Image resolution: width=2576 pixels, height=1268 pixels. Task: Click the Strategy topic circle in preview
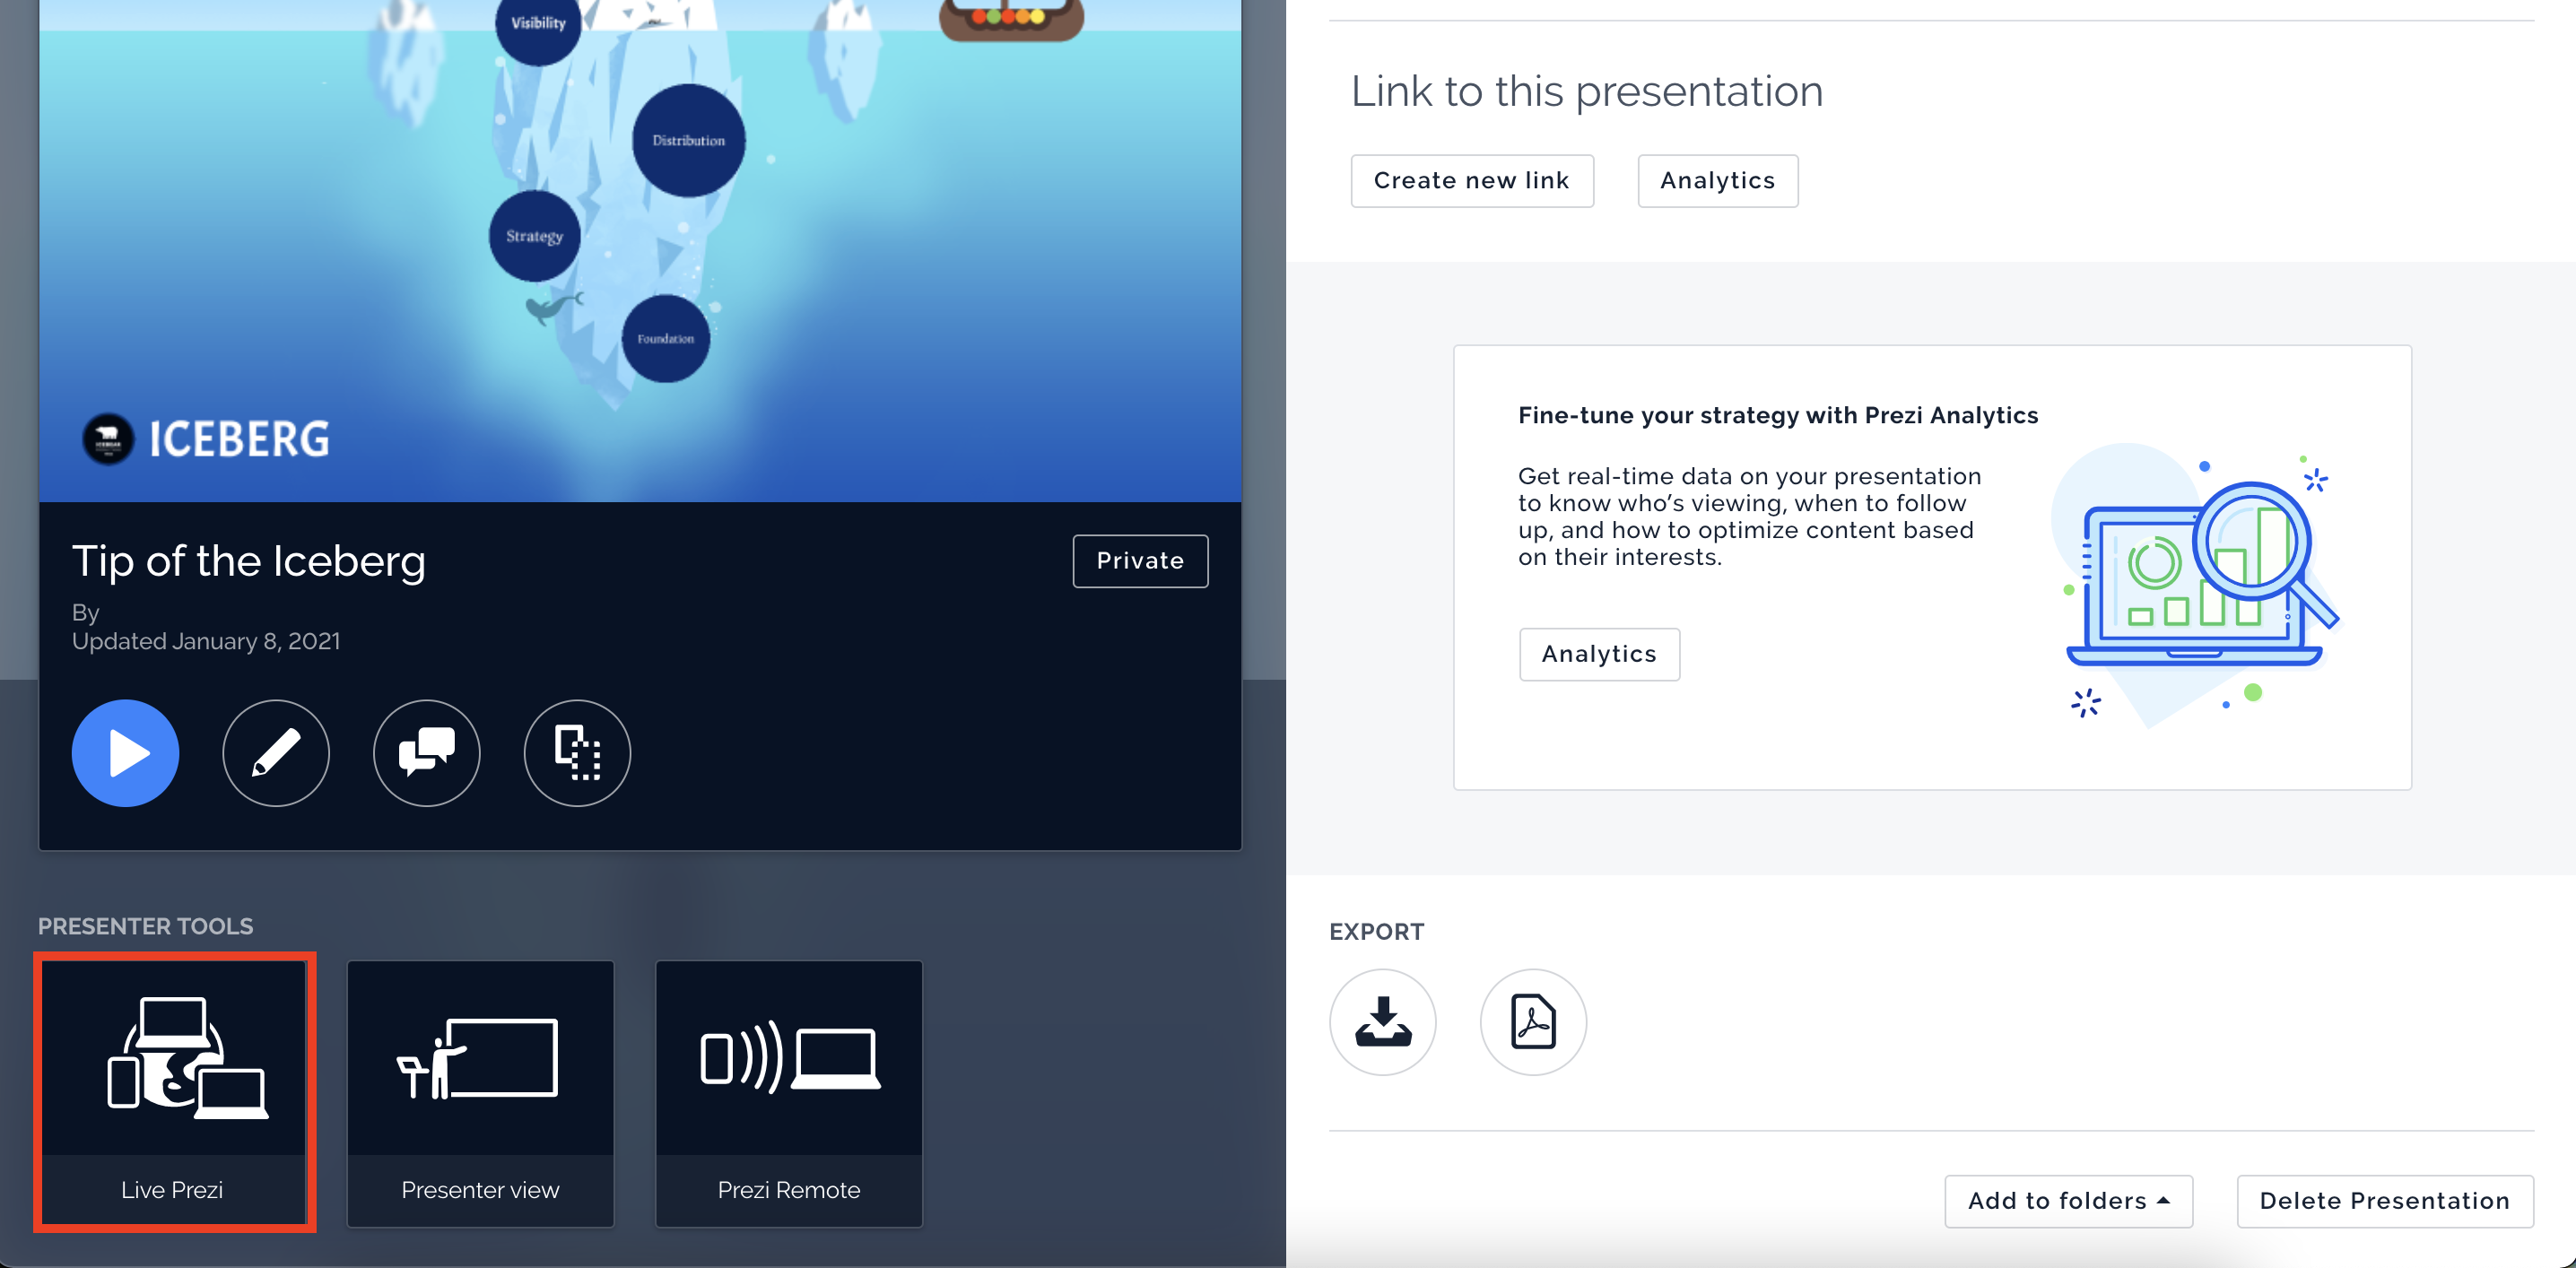click(534, 236)
